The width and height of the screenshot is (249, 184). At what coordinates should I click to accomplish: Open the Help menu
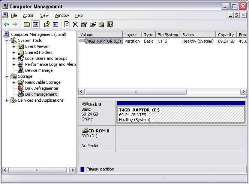[79, 15]
